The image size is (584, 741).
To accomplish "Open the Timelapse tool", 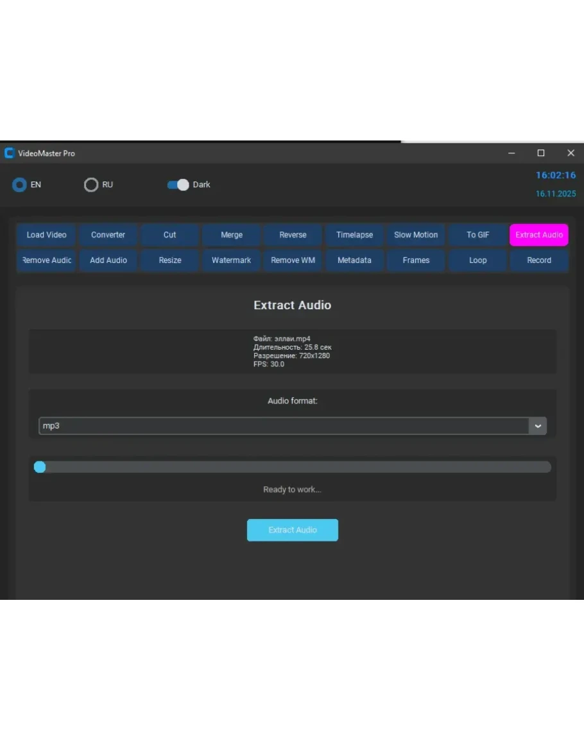I will pyautogui.click(x=354, y=235).
